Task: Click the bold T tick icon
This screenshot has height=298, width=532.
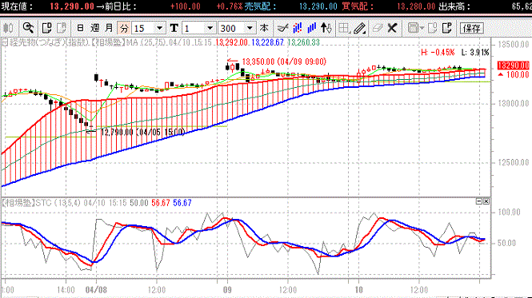Action: (x=174, y=28)
